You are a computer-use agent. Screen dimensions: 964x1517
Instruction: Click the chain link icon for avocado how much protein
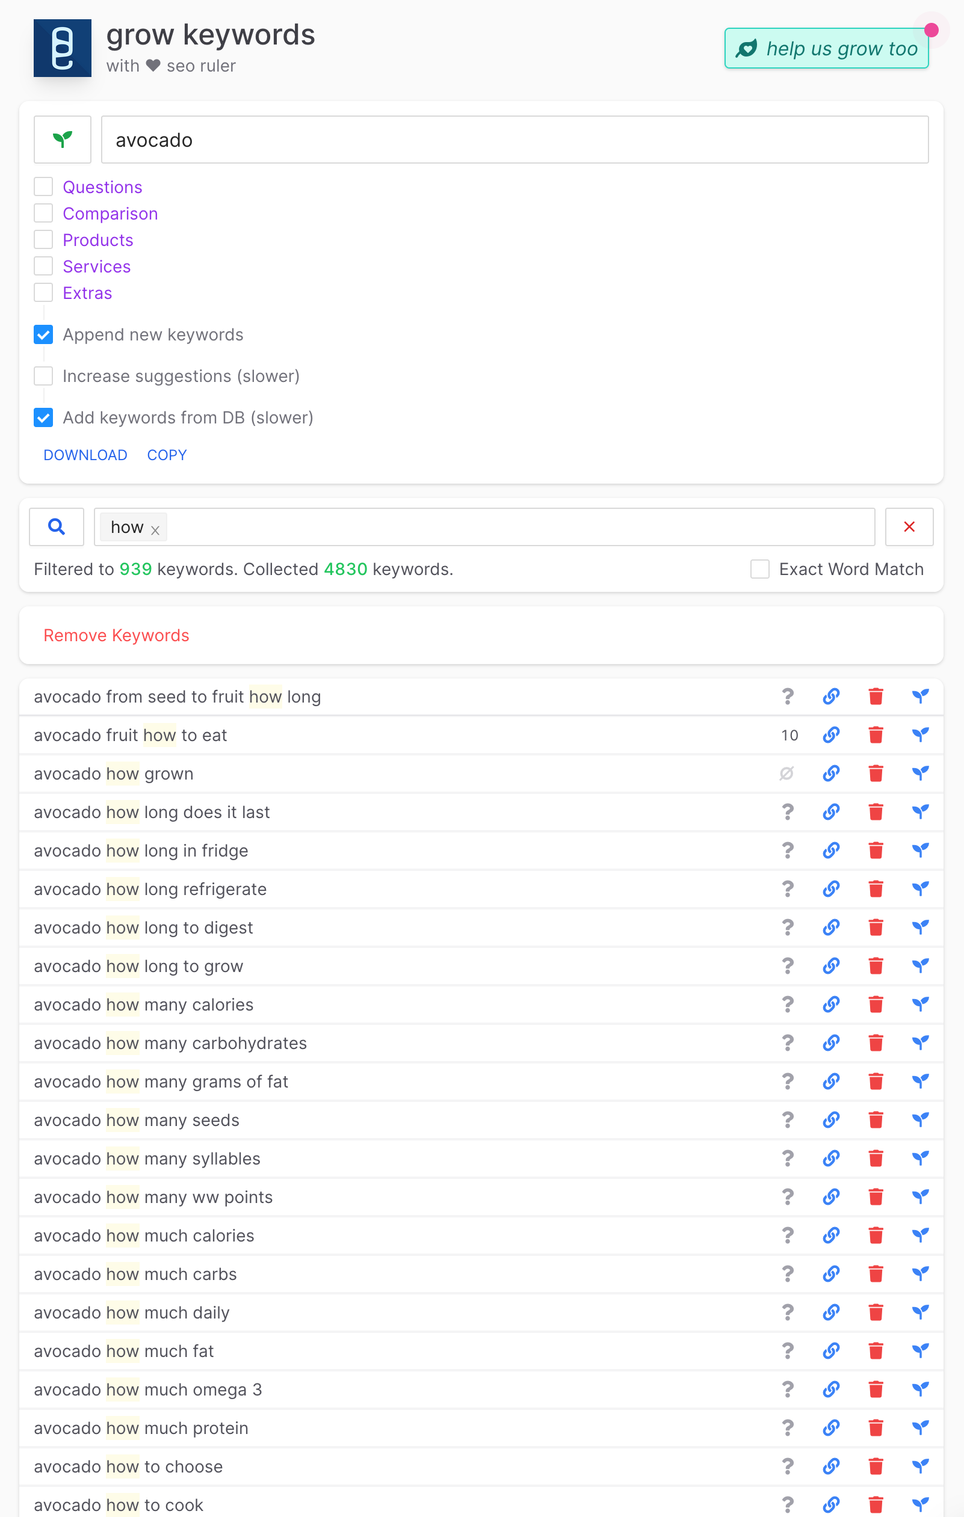pyautogui.click(x=831, y=1427)
